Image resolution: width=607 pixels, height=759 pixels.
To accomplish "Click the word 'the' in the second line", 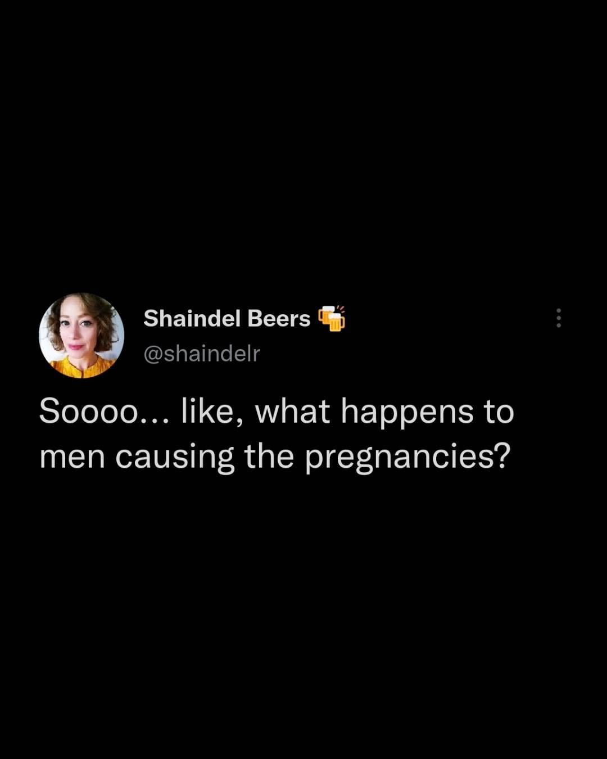I will [269, 456].
